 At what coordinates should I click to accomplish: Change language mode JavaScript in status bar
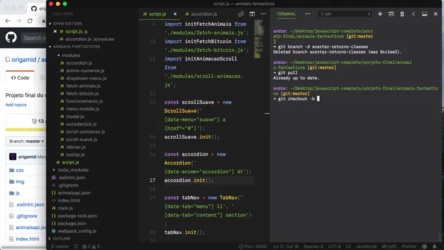(x=366, y=247)
